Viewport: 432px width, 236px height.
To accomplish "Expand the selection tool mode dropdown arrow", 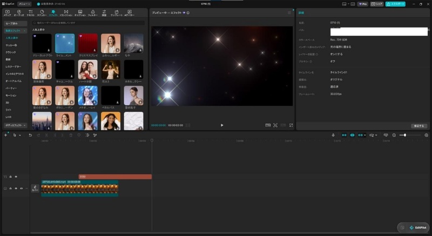I will pos(20,135).
